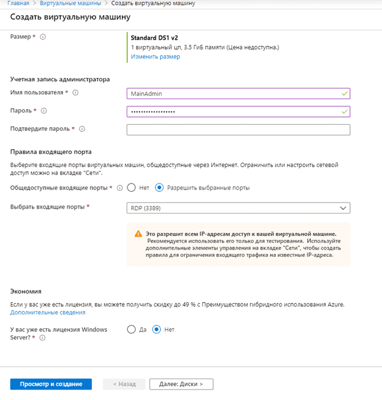The image size is (382, 400).
Task: Click Просмотр и создание button
Action: coord(51,384)
